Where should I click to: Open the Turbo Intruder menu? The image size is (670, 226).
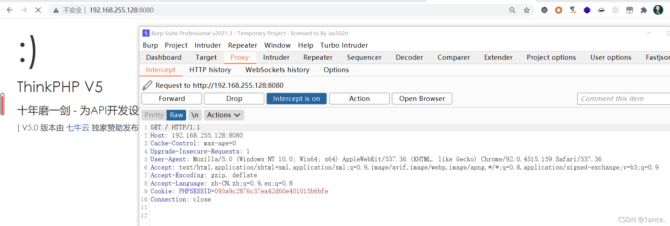click(x=344, y=45)
